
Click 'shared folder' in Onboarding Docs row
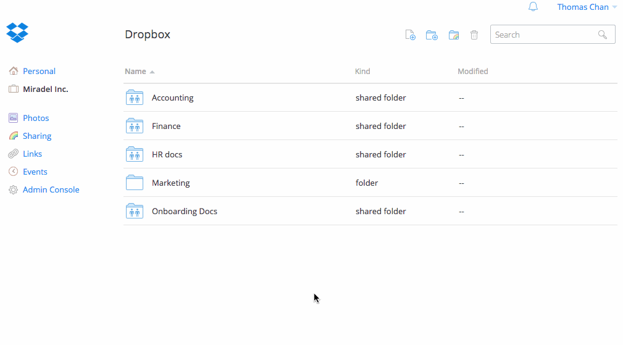tap(380, 211)
